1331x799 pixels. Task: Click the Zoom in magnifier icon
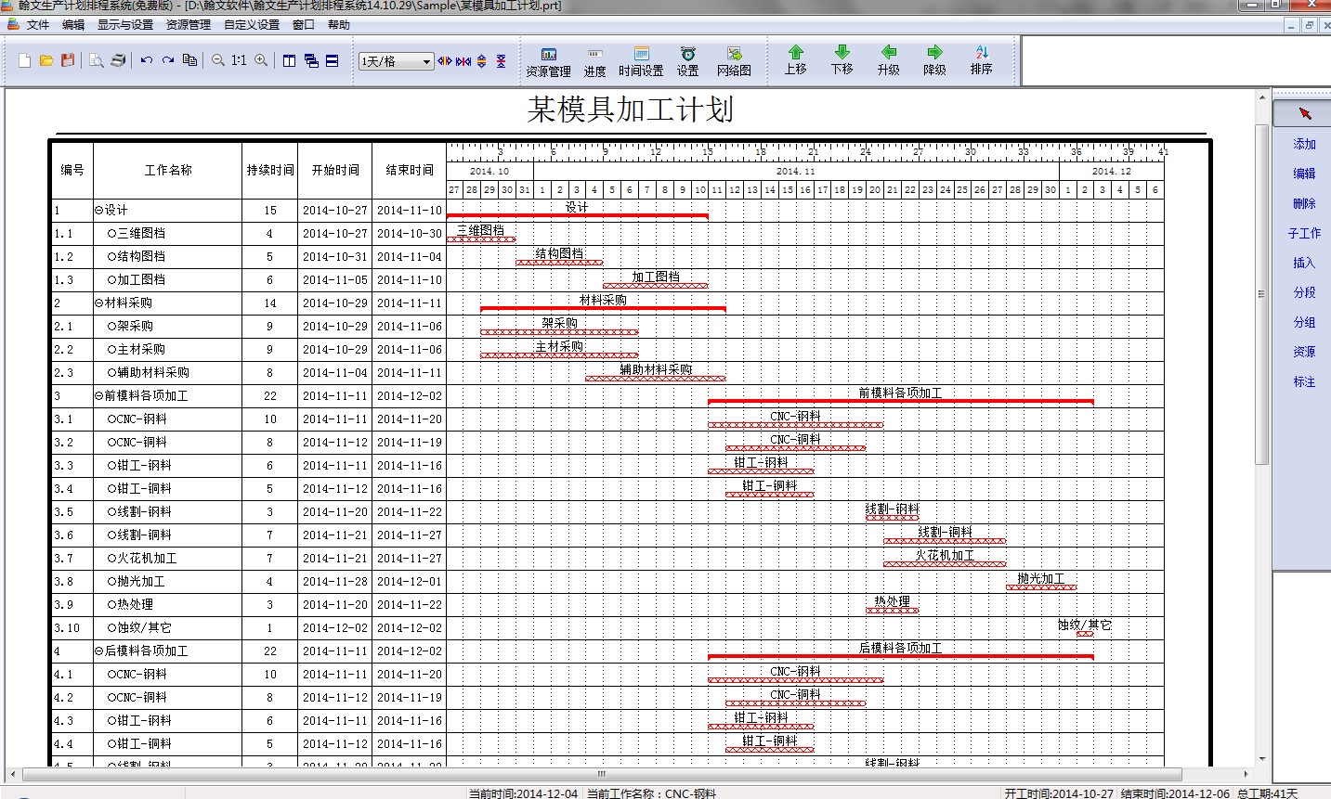pos(261,60)
